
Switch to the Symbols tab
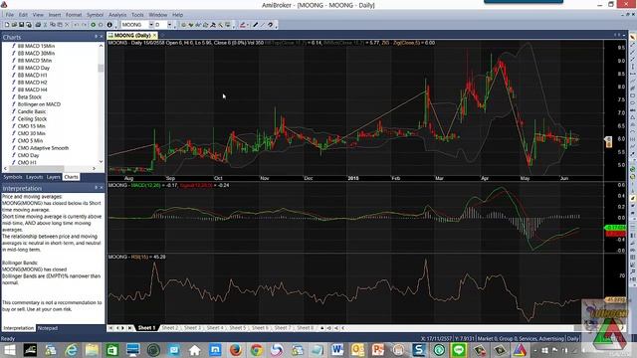pos(13,177)
